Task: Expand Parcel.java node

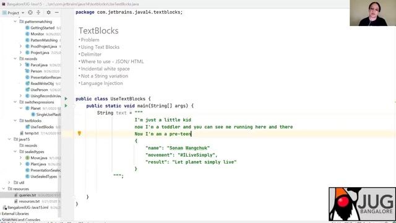Action: pyautogui.click(x=20, y=65)
